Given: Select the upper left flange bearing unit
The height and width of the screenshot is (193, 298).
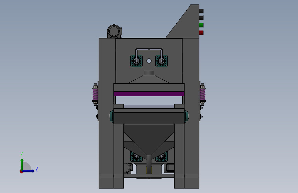Looking at the screenshot, I should [x=136, y=61].
